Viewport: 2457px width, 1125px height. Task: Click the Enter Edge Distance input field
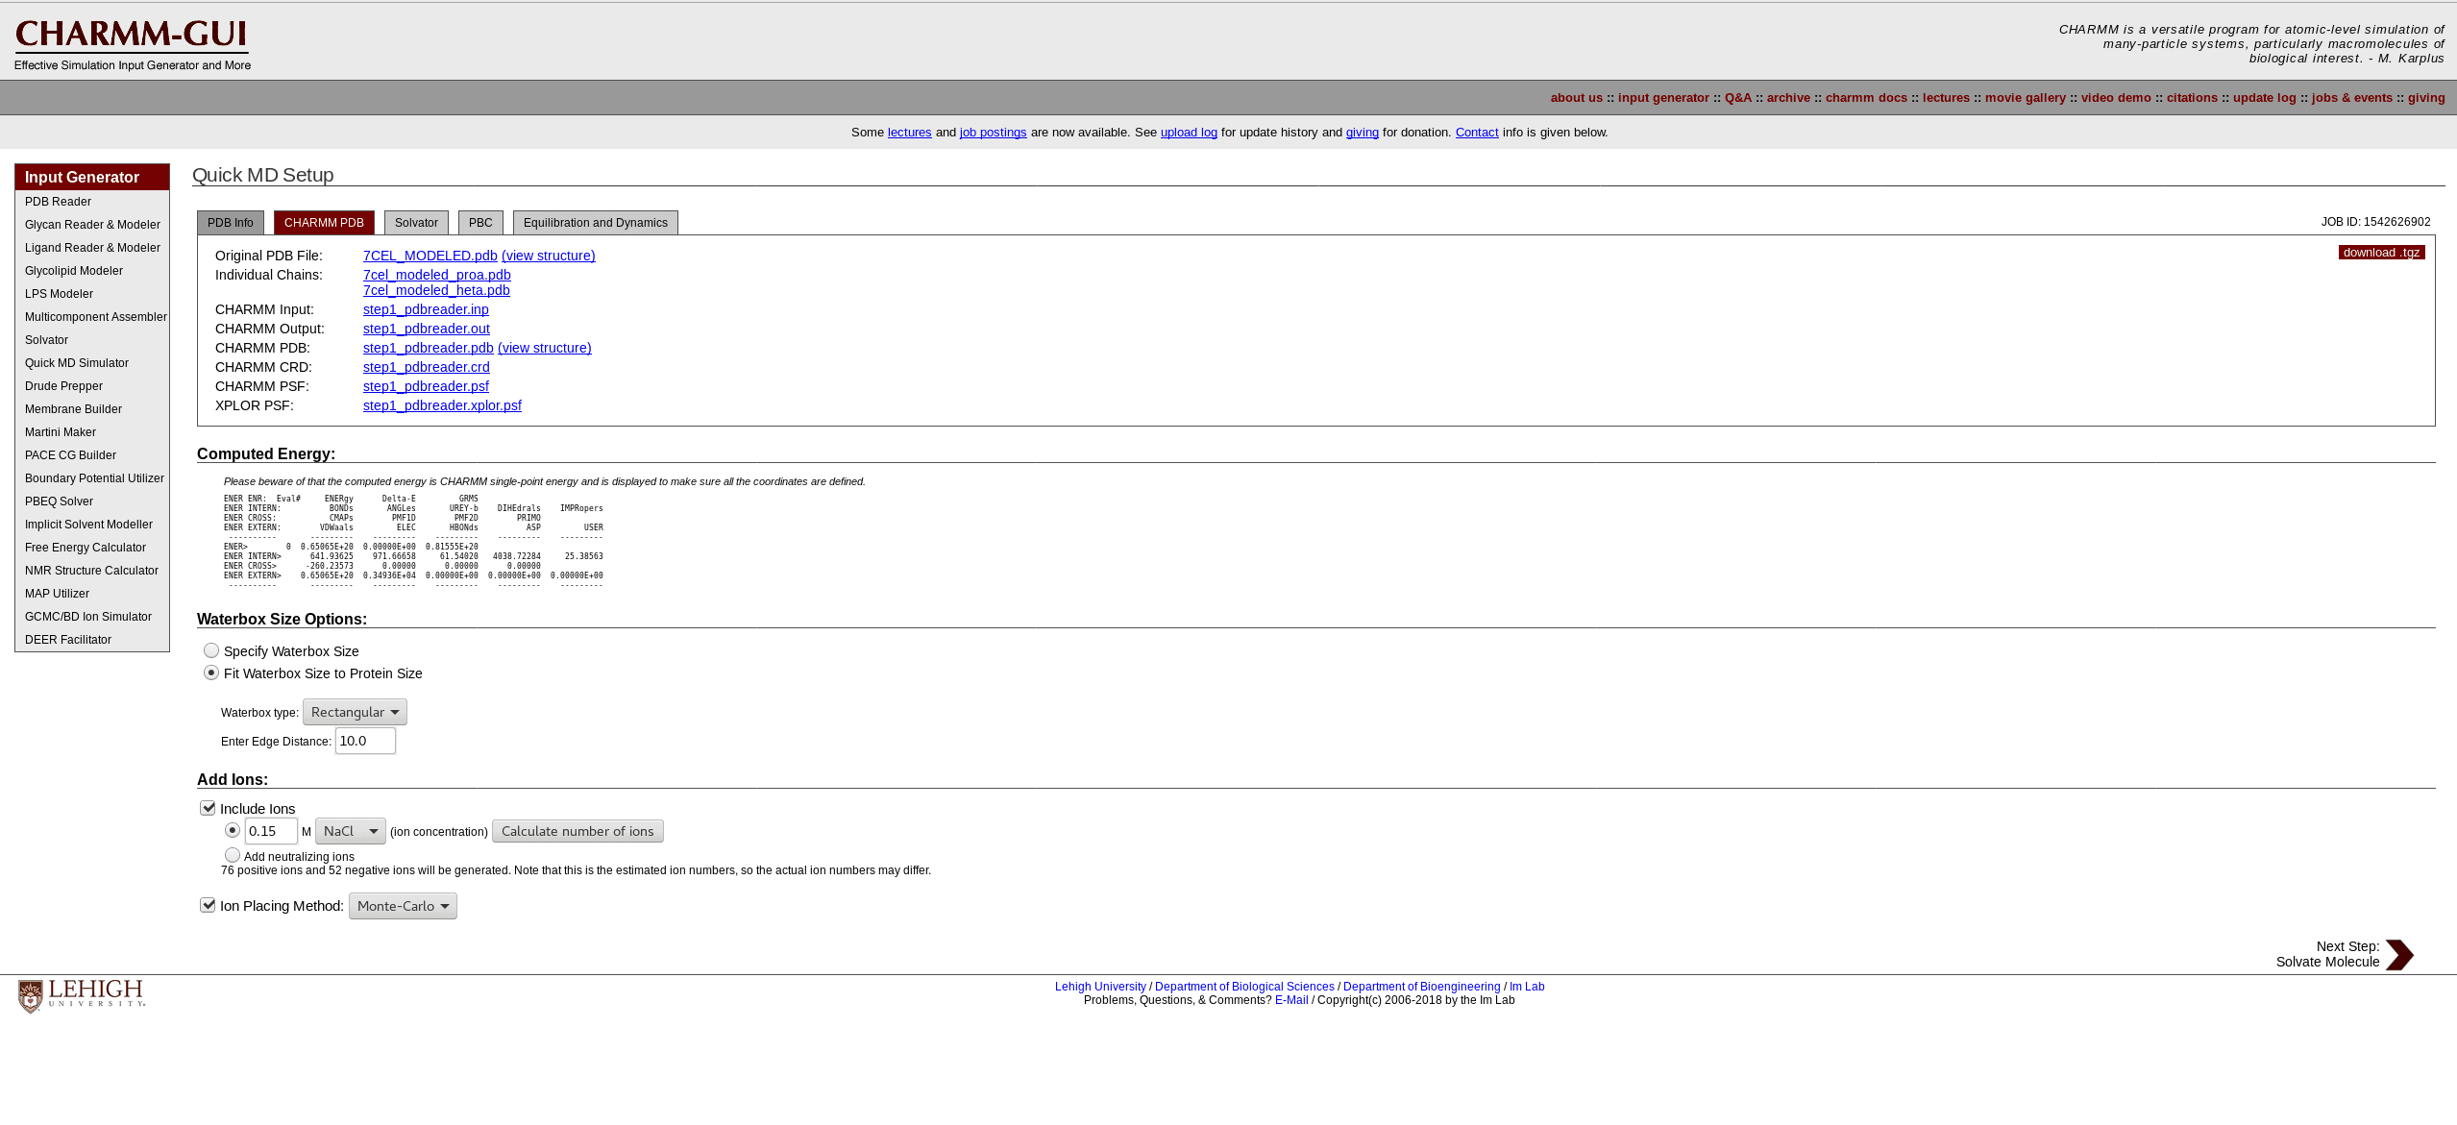coord(365,741)
